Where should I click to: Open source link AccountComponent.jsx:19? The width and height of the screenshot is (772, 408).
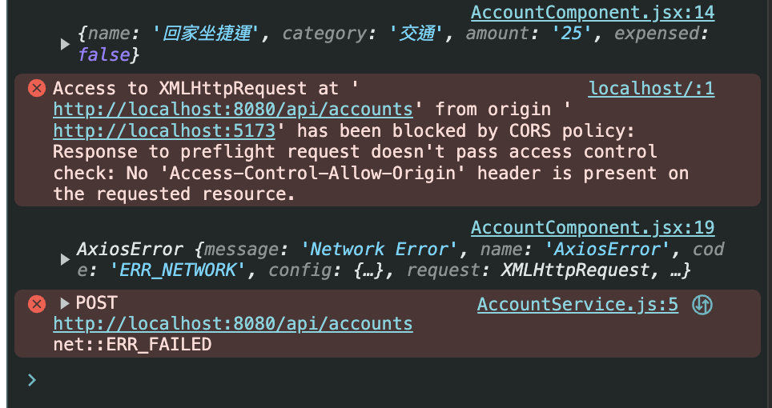593,227
